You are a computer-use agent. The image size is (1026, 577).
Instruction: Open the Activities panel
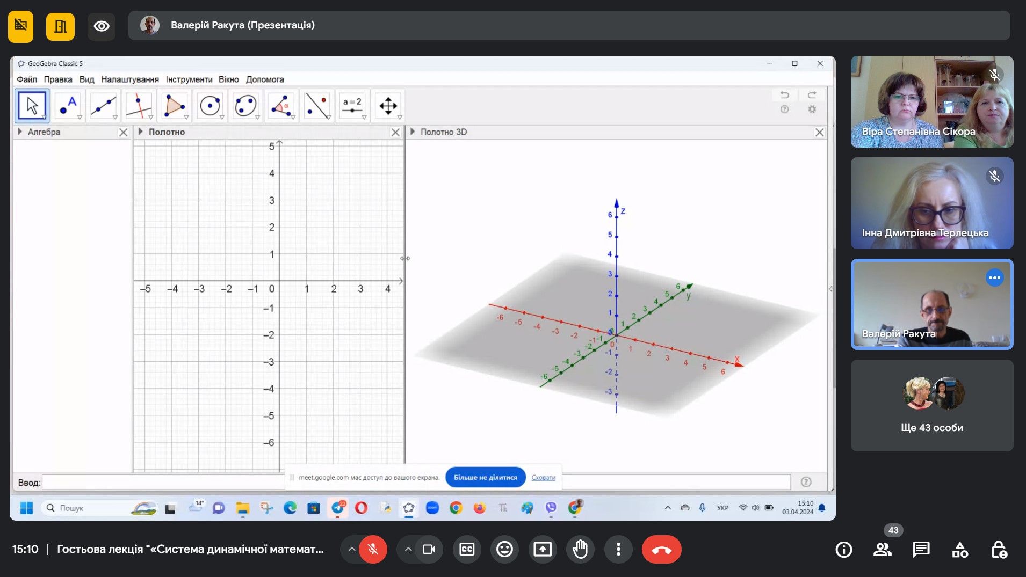tap(960, 549)
